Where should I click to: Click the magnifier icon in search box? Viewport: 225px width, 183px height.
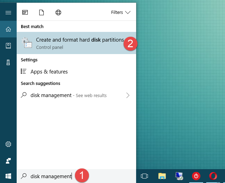click(x=24, y=176)
